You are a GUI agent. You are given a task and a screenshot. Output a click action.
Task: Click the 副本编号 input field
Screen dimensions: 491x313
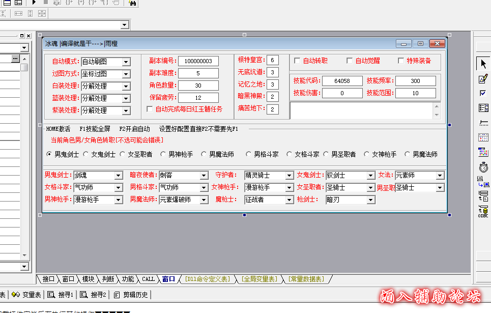[198, 61]
